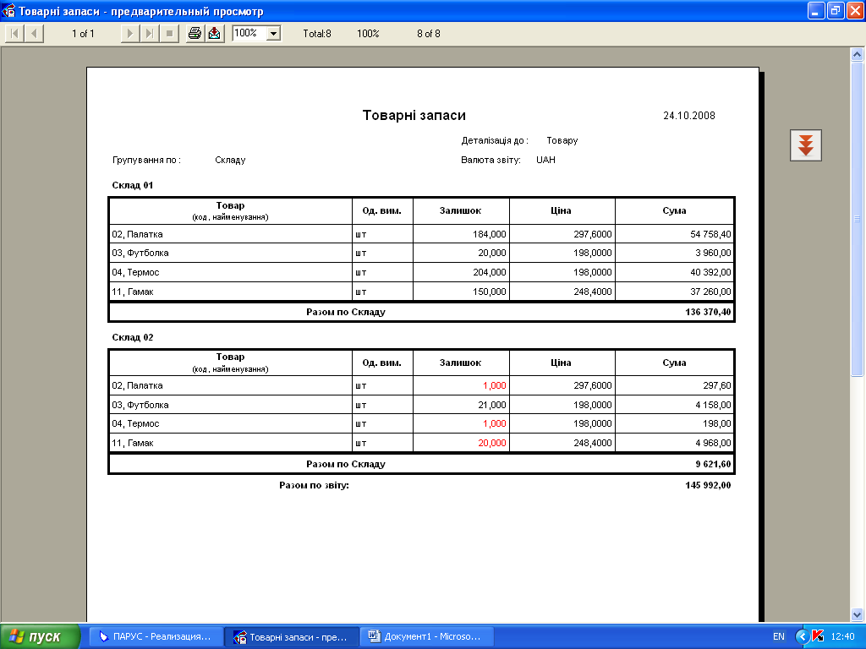
Task: Click the Склад 02 total 9 621,60
Action: (x=713, y=464)
